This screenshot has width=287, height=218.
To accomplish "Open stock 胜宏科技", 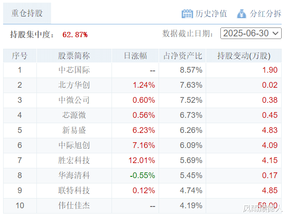I will pyautogui.click(x=74, y=160).
